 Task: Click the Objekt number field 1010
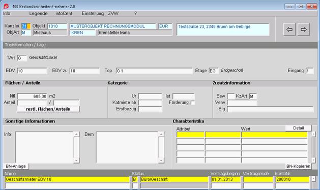tap(57, 26)
